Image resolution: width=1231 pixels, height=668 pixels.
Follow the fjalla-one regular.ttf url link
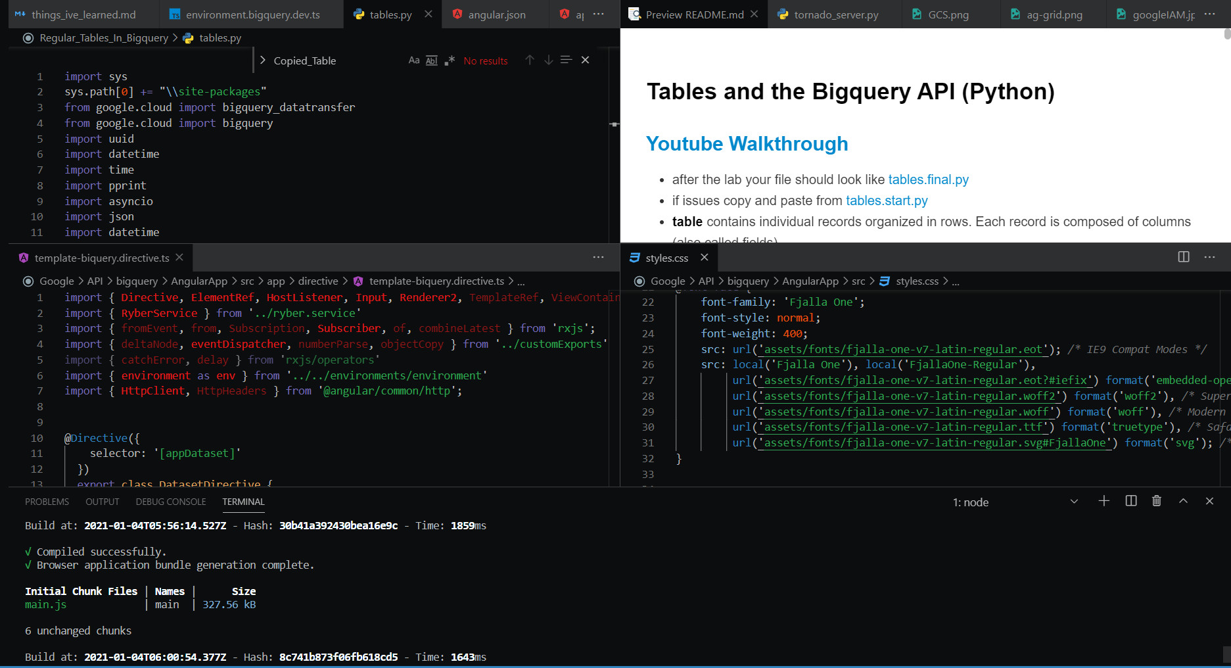[903, 427]
